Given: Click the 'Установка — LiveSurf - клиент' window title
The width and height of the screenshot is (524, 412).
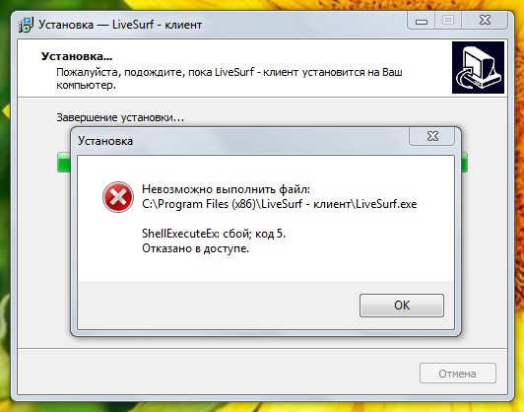Looking at the screenshot, I should point(120,25).
